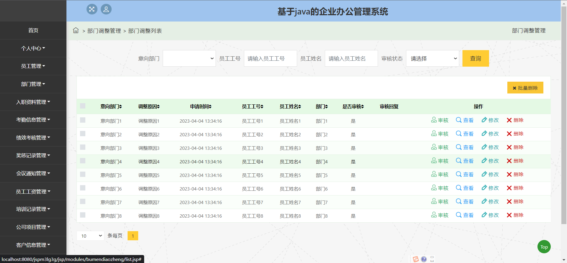Click the fullscreen toggle icon in header
The height and width of the screenshot is (263, 567).
coord(92,9)
